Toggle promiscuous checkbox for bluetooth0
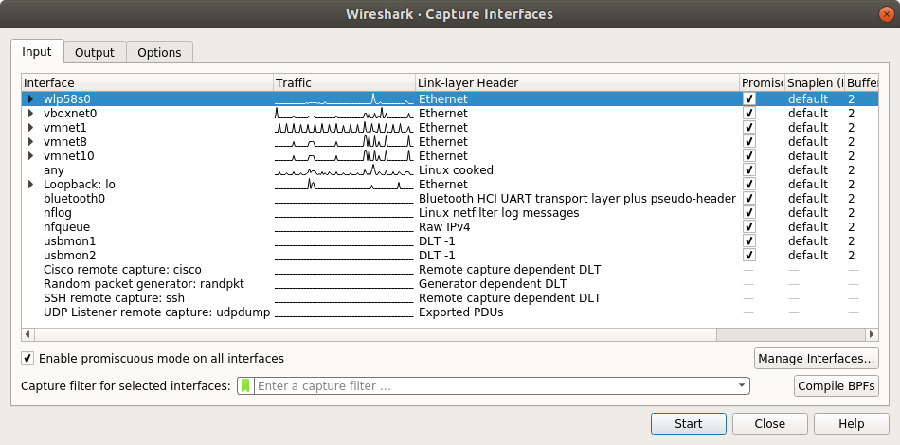900x445 pixels. [x=749, y=199]
